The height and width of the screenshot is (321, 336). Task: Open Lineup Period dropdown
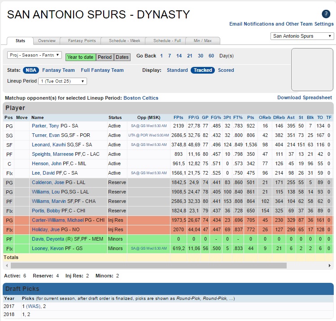tap(62, 81)
